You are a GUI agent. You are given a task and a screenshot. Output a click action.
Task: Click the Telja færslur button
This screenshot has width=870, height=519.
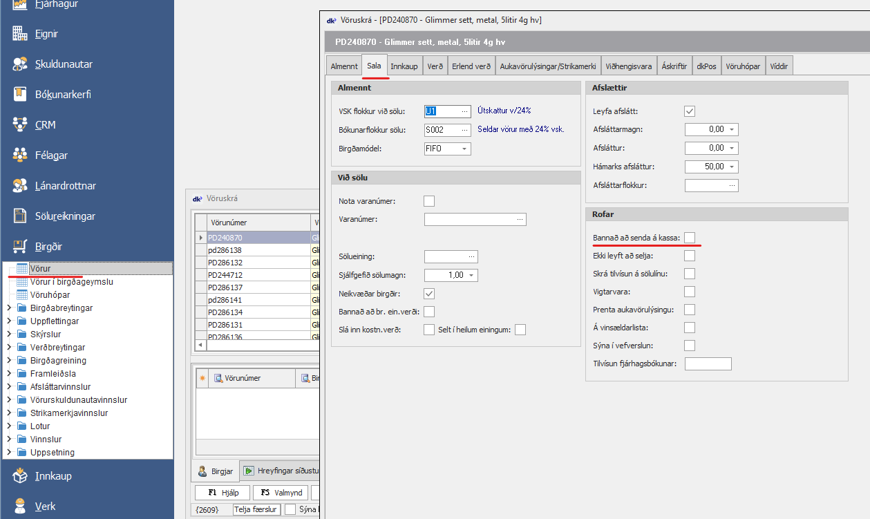pyautogui.click(x=256, y=510)
